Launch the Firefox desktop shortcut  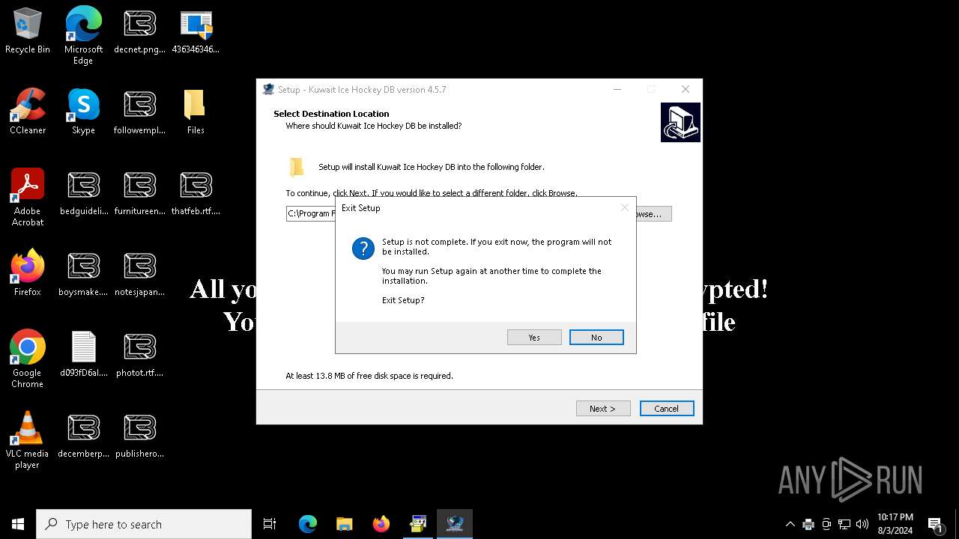28,274
